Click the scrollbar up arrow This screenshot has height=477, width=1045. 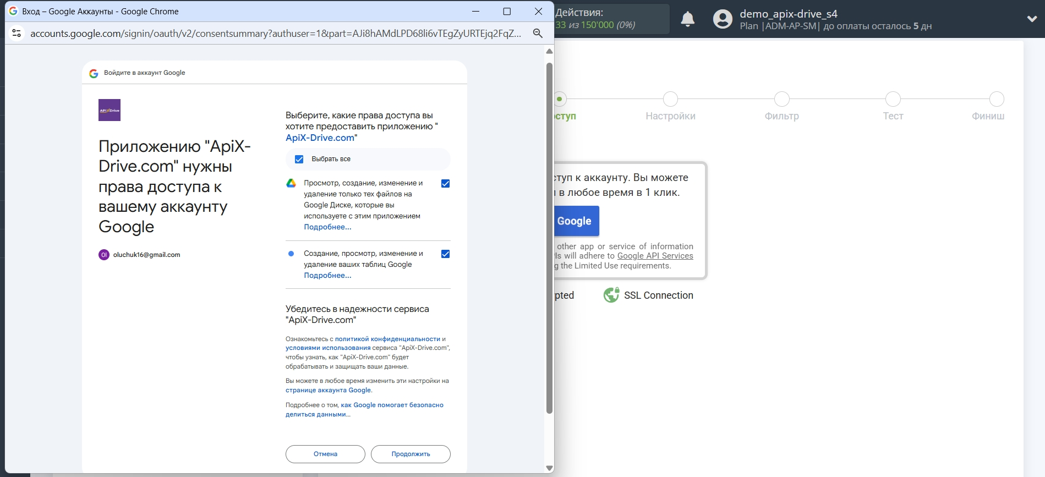549,51
